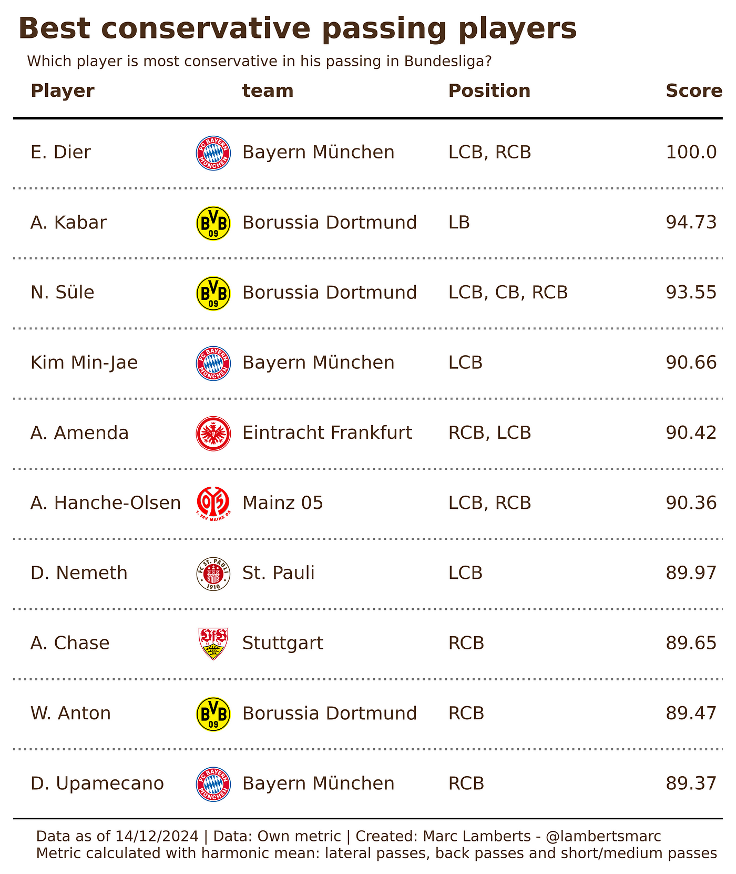Click Dortmund crest in N. Süle row

coord(213,293)
